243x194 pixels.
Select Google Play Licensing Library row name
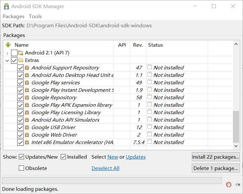pos(66,113)
